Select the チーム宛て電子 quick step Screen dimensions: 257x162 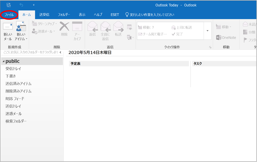[152, 34]
